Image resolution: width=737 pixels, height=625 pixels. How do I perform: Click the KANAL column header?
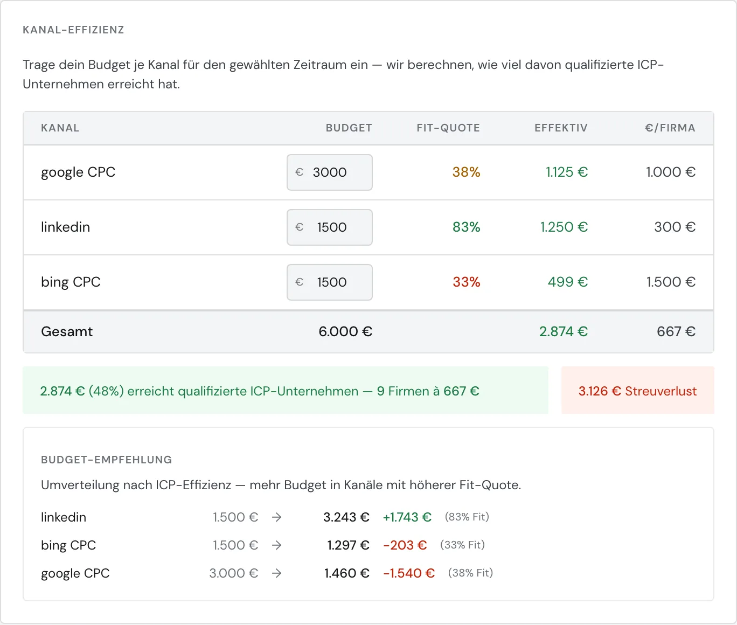(x=60, y=128)
